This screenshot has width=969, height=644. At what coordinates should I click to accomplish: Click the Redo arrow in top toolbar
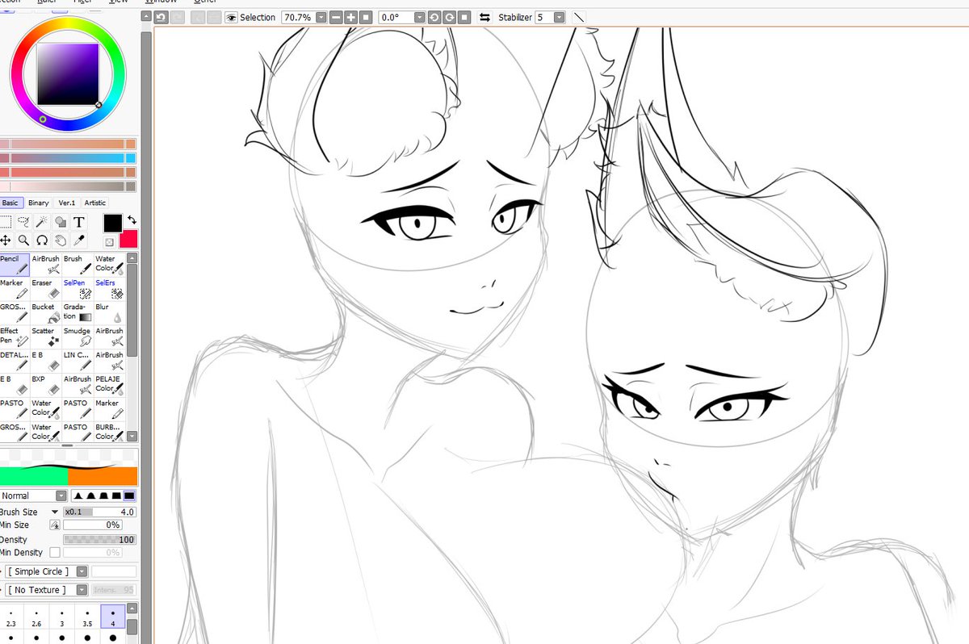177,17
